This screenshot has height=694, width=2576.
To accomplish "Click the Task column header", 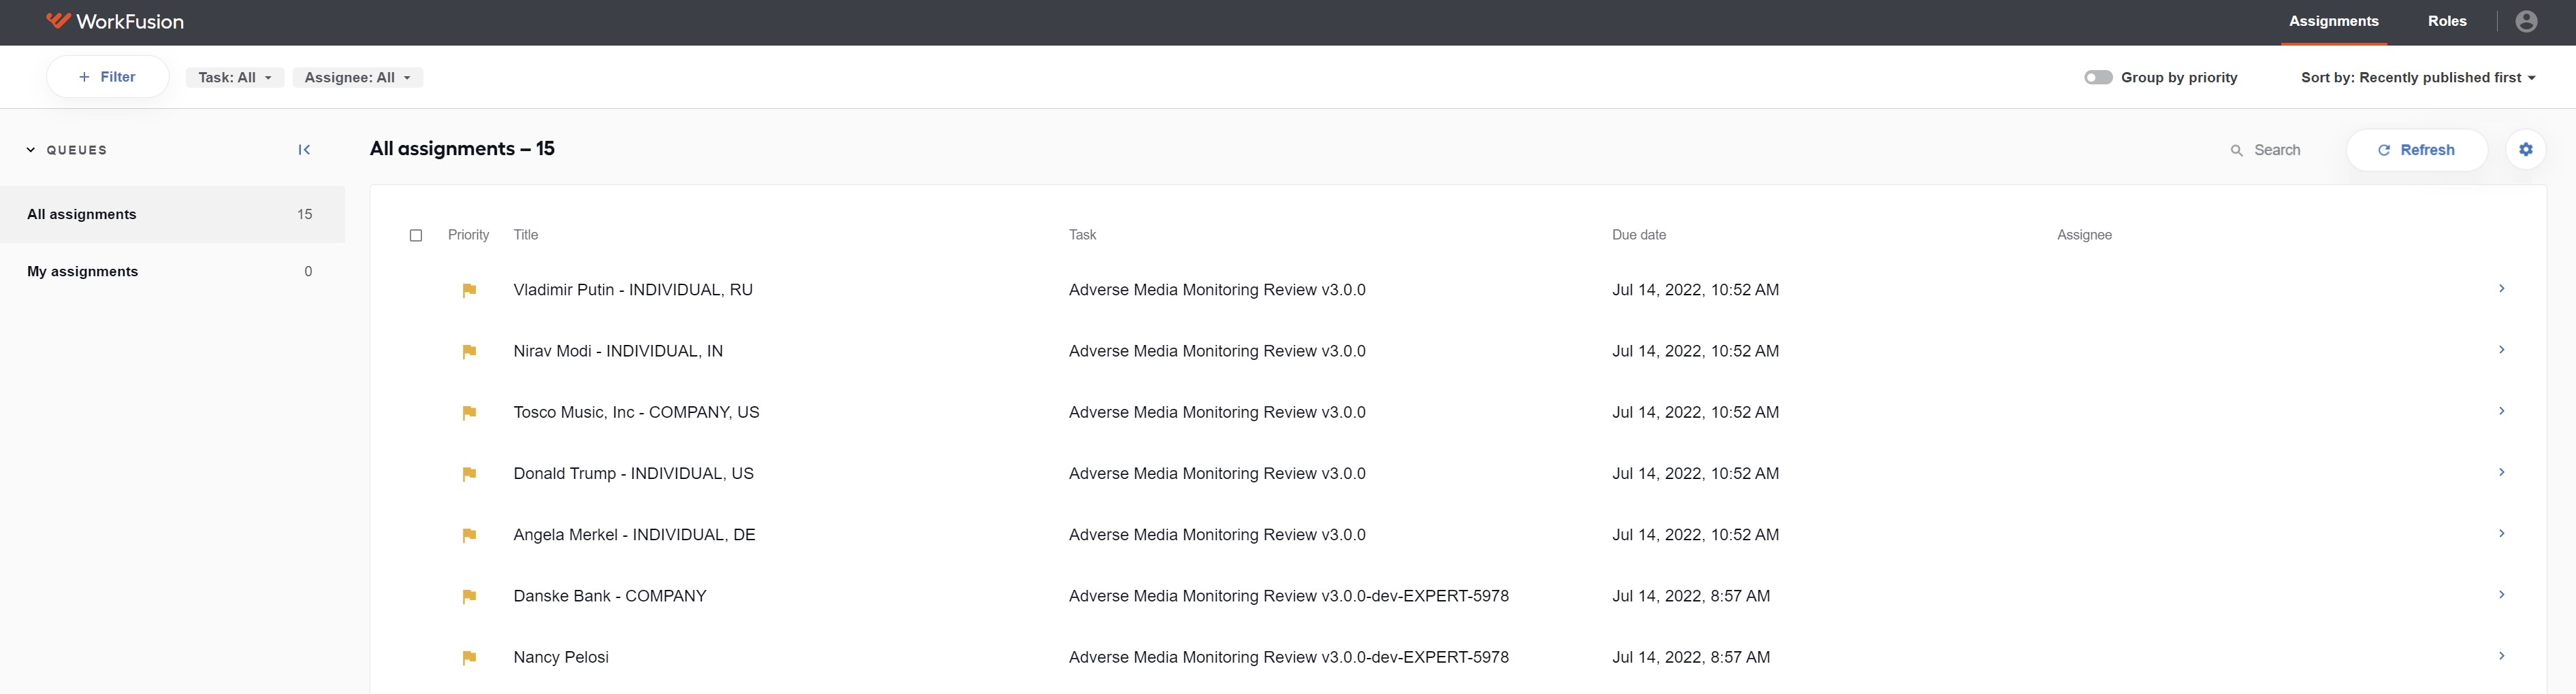I will [x=1082, y=235].
